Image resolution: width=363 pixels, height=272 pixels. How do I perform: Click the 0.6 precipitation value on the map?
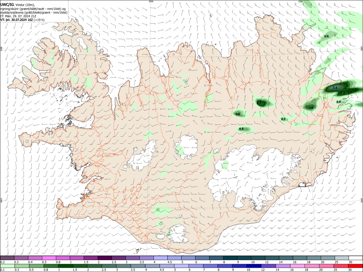tap(339, 102)
